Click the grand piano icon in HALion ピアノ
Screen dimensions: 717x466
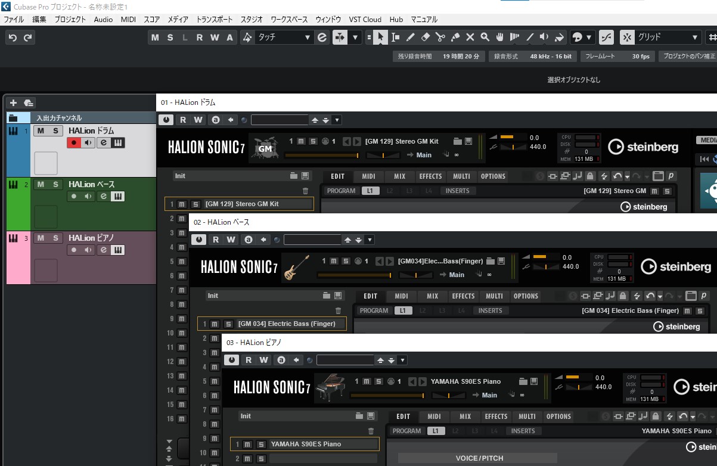tap(330, 387)
